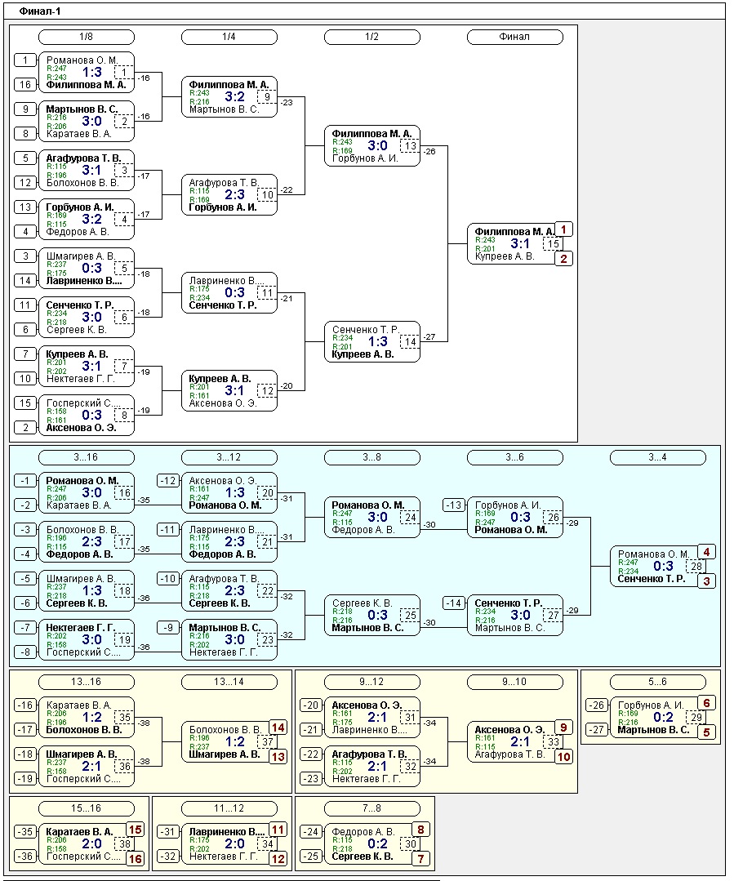Click the "Финал-1" bracket title
Screen dimensions: 734x881
click(x=39, y=11)
